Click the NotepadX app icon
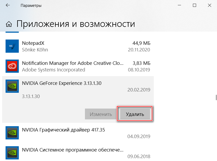 click(12, 46)
